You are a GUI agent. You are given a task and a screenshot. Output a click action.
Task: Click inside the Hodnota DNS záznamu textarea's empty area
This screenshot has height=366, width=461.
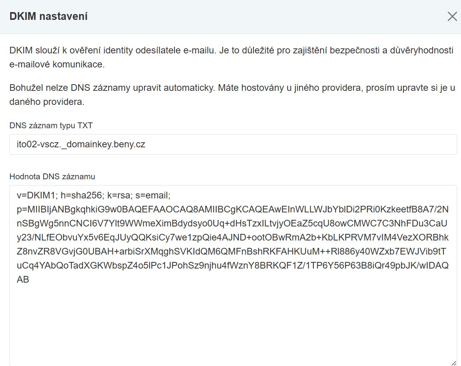[x=233, y=324]
